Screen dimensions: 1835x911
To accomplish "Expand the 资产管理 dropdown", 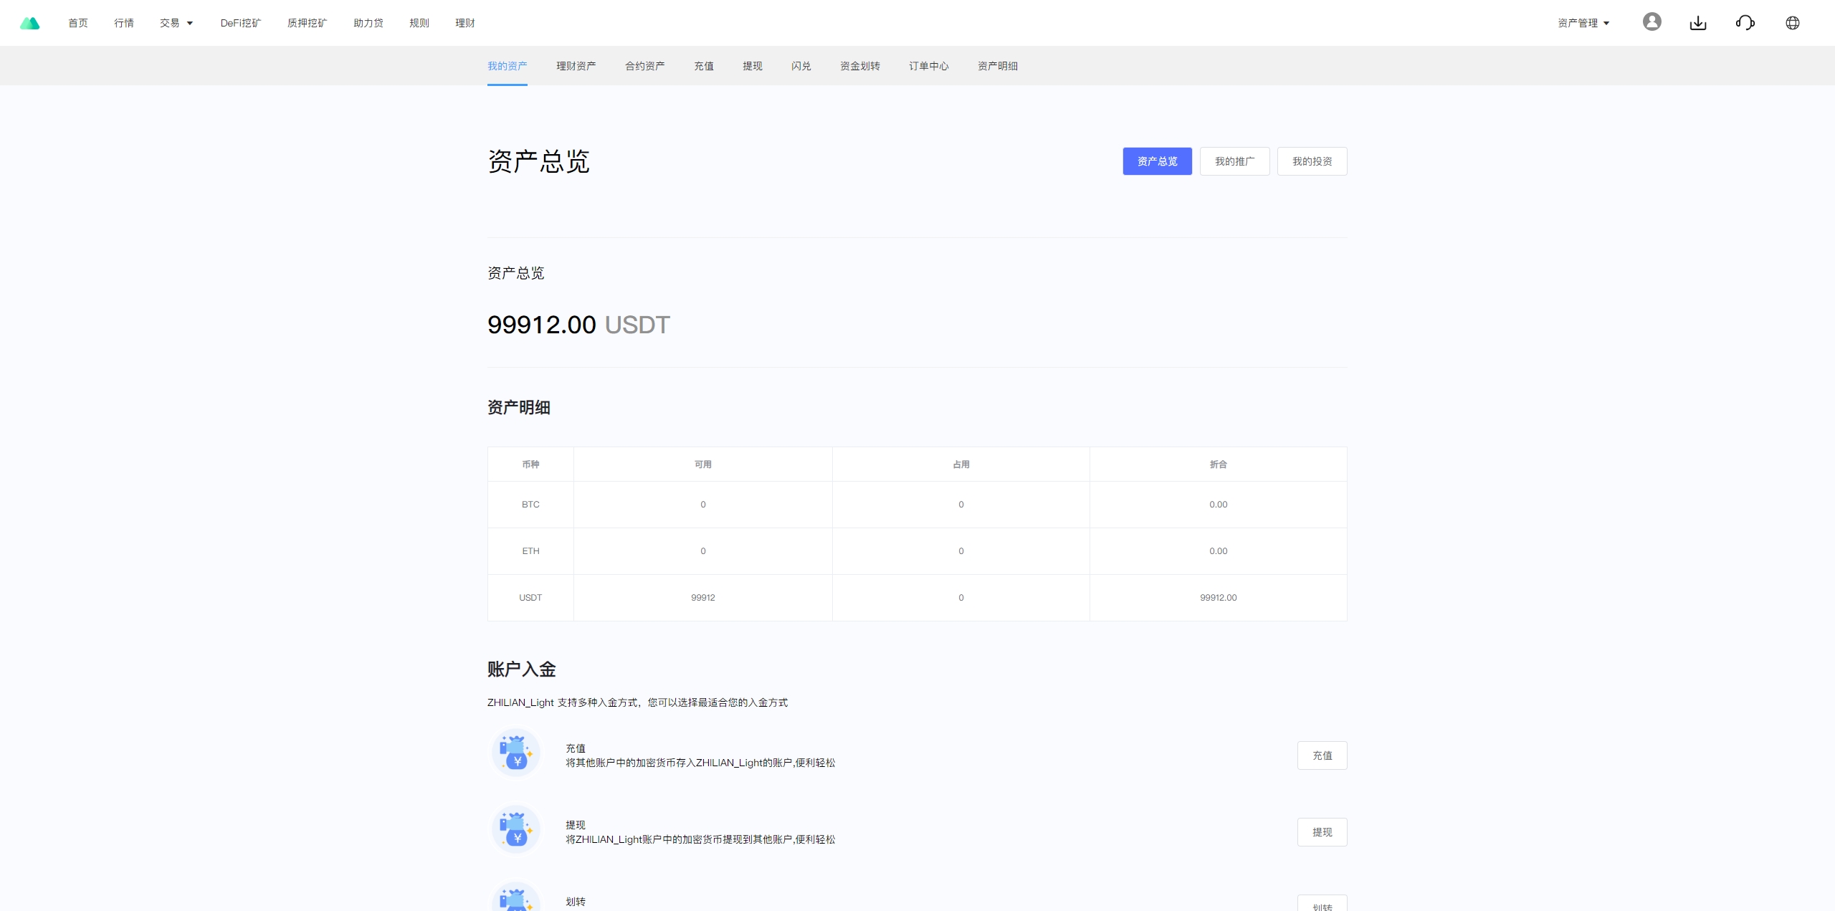I will (1583, 23).
